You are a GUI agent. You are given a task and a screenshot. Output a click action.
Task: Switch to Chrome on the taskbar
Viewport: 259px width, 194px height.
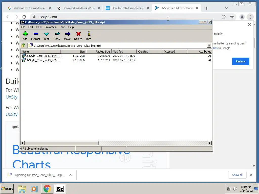point(47,189)
